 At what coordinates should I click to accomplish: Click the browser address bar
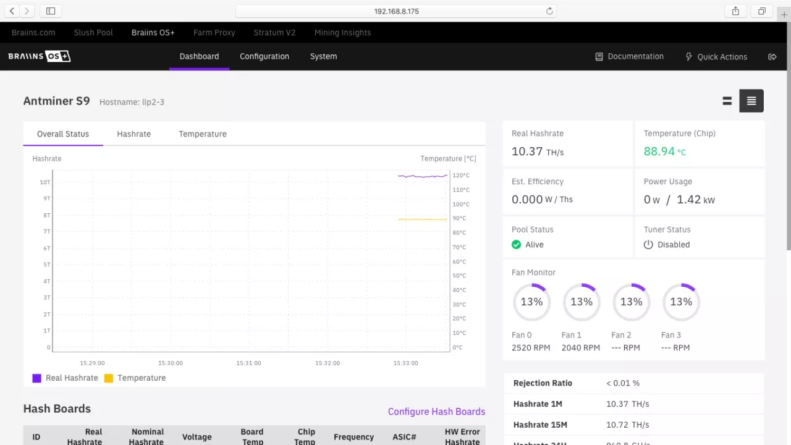pos(395,11)
